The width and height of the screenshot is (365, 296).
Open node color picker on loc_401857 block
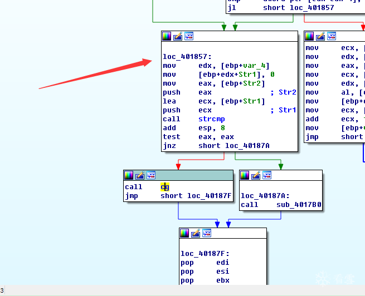pos(167,36)
